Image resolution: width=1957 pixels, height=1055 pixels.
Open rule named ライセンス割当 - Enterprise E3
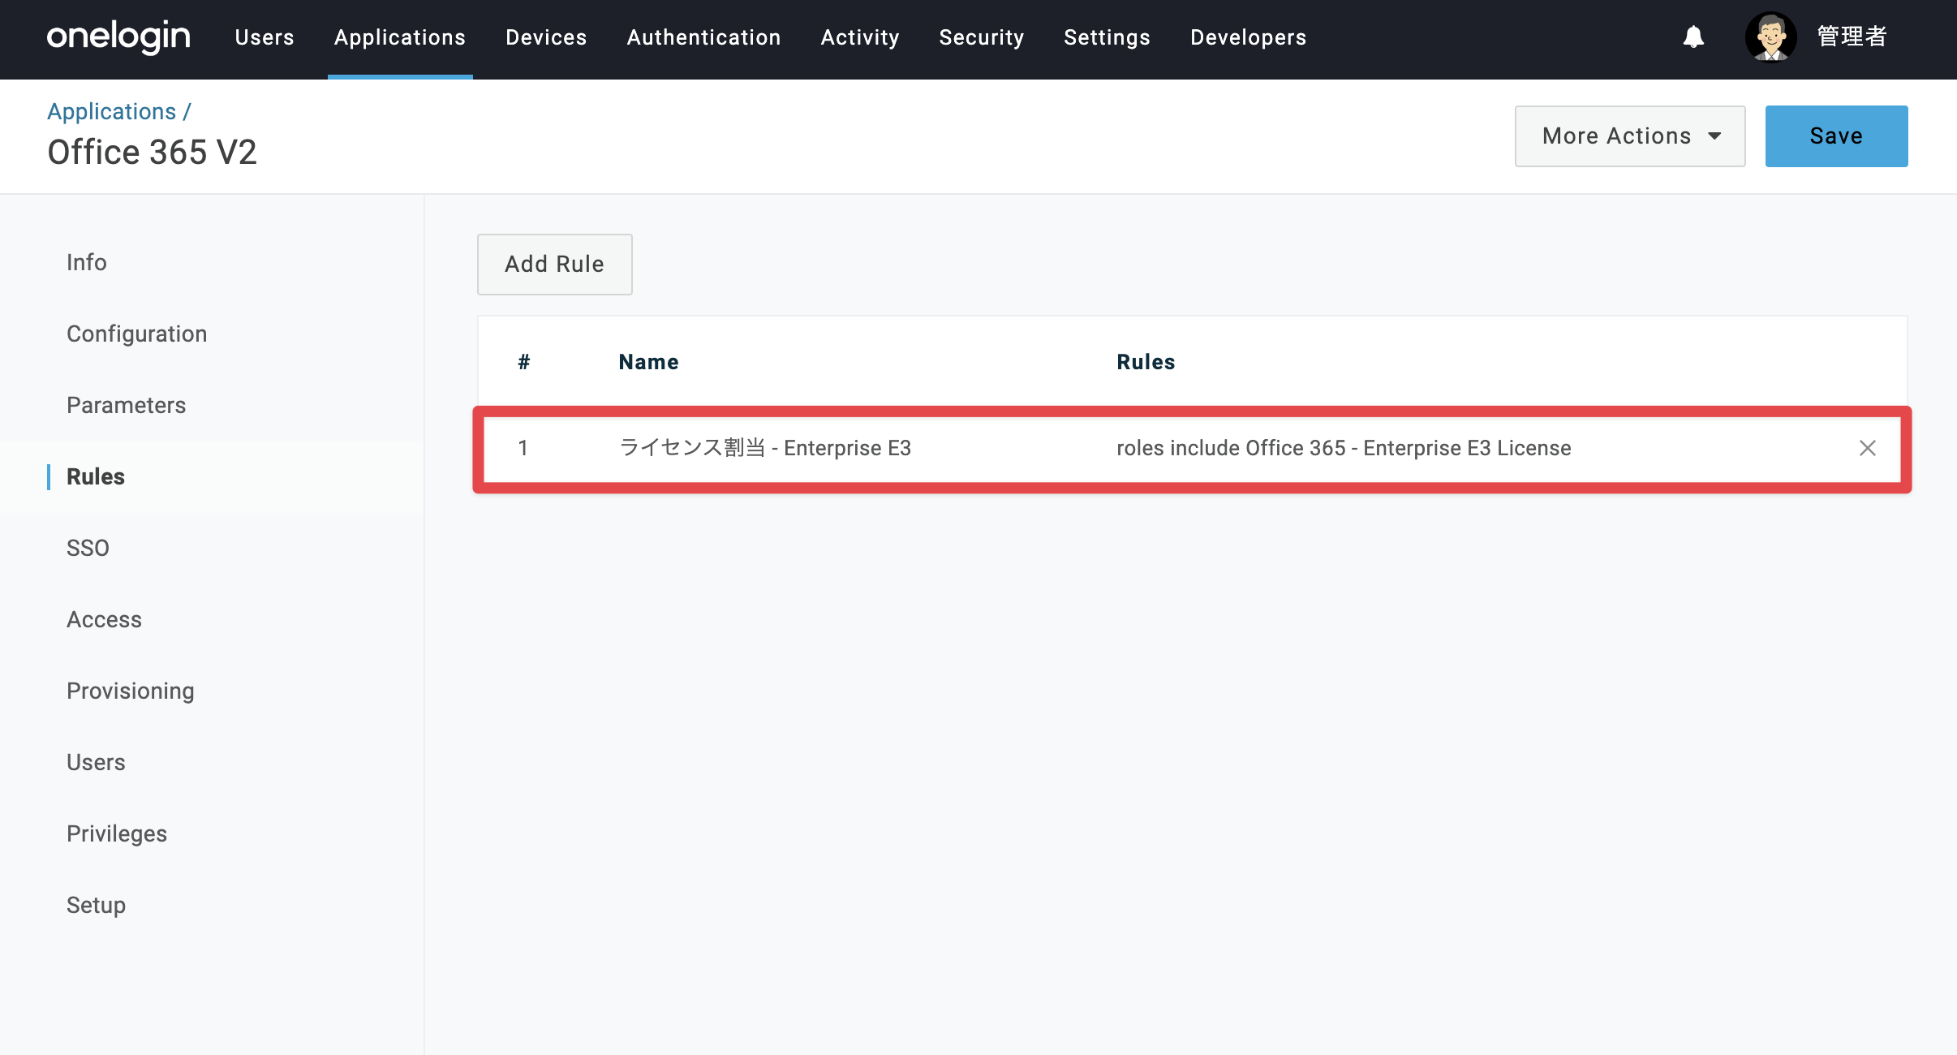pyautogui.click(x=765, y=448)
